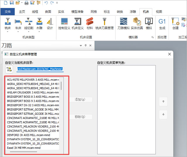Open the 刀路 panel options dropdown arrow
The width and height of the screenshot is (187, 157).
click(x=81, y=46)
